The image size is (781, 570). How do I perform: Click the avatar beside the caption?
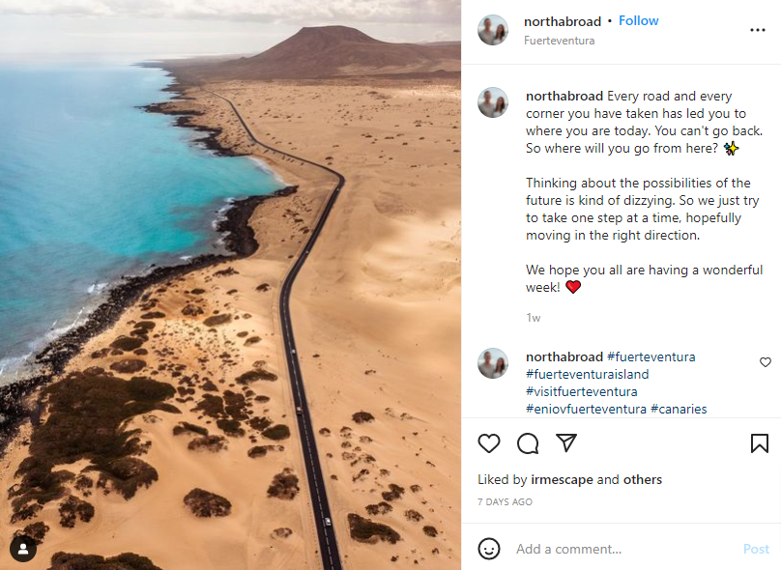[x=493, y=102]
